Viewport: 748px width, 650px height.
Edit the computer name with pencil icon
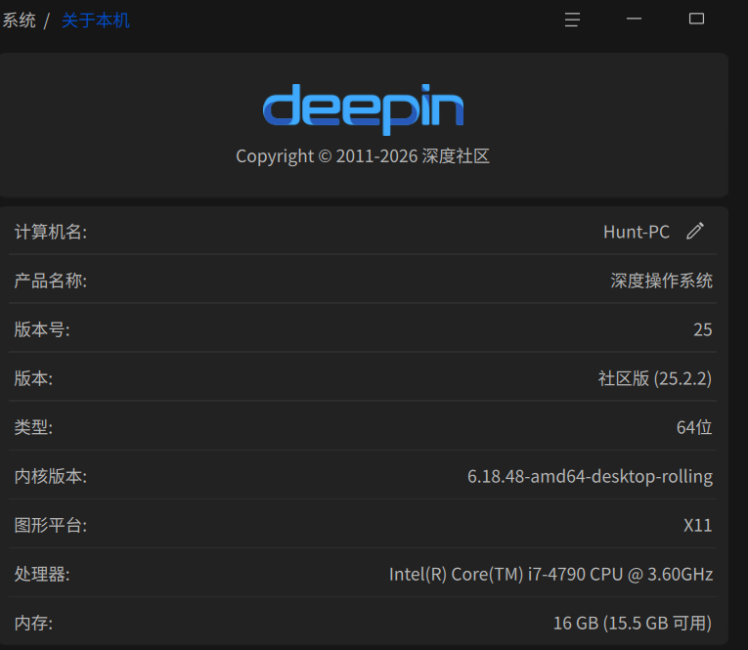[x=695, y=232]
